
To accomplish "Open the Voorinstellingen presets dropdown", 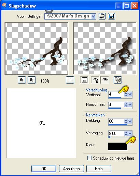I will [93, 16].
